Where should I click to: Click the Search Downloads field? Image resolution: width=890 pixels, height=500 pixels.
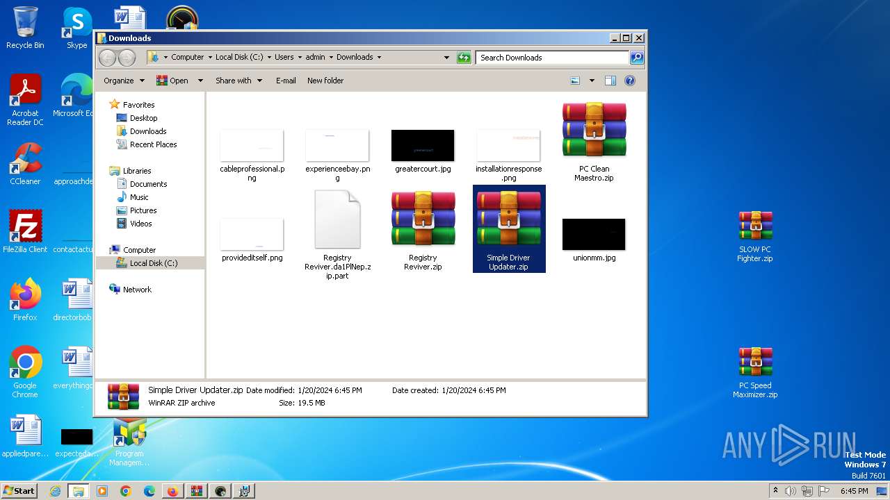coord(553,58)
